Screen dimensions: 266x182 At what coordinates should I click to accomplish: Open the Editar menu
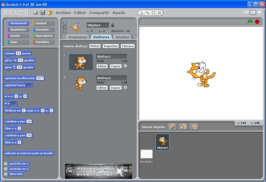(80, 13)
